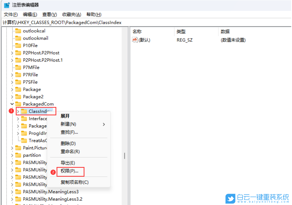
Task: Click the P7MFile folder icon
Action: pyautogui.click(x=18, y=67)
